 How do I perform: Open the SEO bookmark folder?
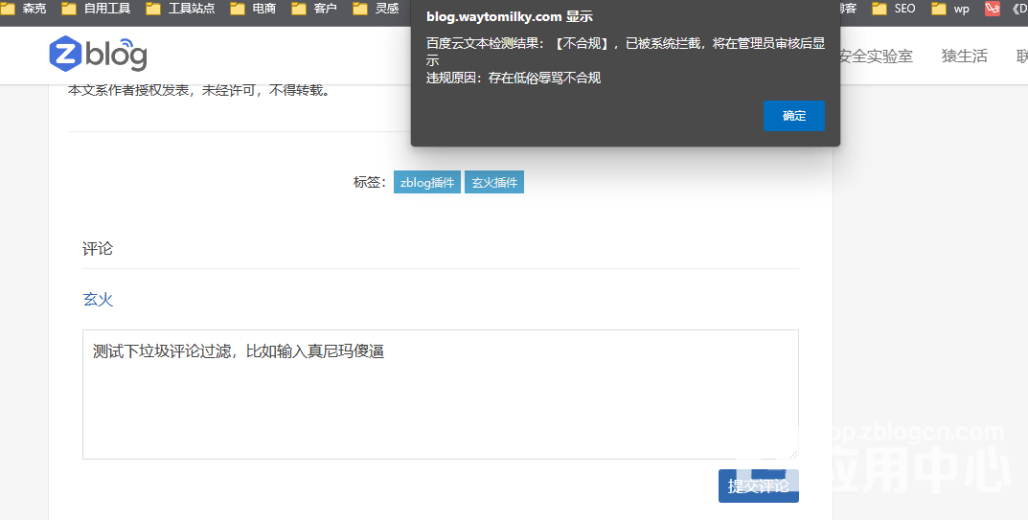894,9
